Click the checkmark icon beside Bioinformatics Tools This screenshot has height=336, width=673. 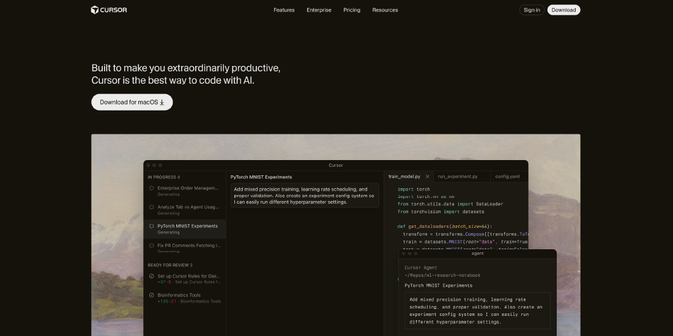tap(152, 295)
